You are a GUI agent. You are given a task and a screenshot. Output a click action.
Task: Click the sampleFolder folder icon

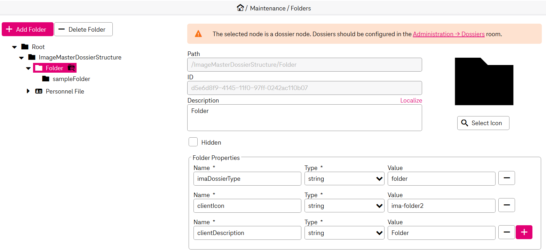pyautogui.click(x=46, y=79)
